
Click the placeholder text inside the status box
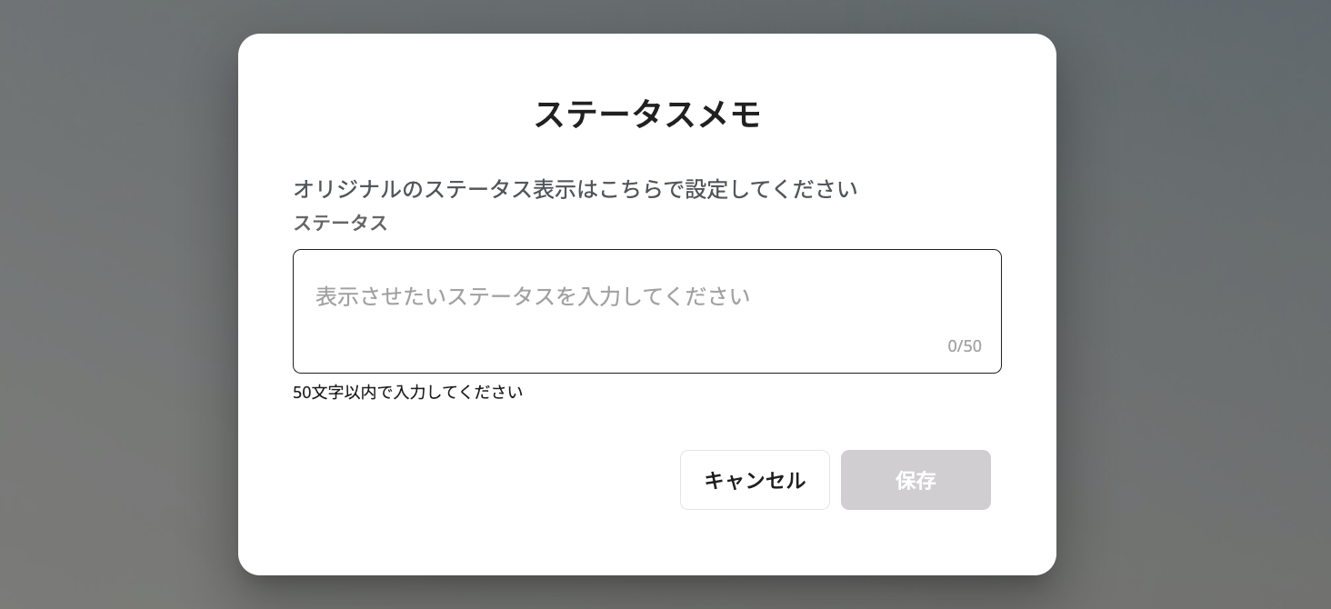[x=533, y=296]
